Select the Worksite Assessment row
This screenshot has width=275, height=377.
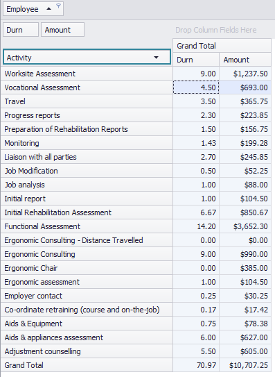pyautogui.click(x=87, y=74)
